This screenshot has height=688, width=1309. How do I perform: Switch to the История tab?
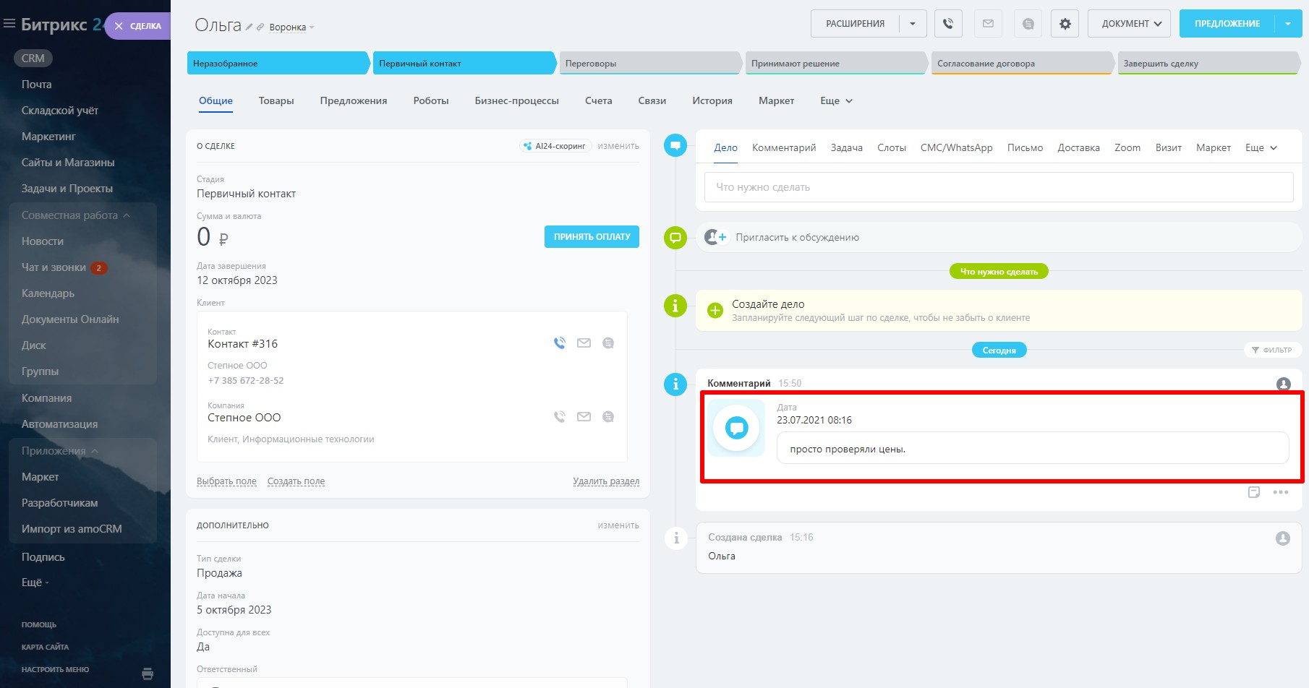pos(712,101)
